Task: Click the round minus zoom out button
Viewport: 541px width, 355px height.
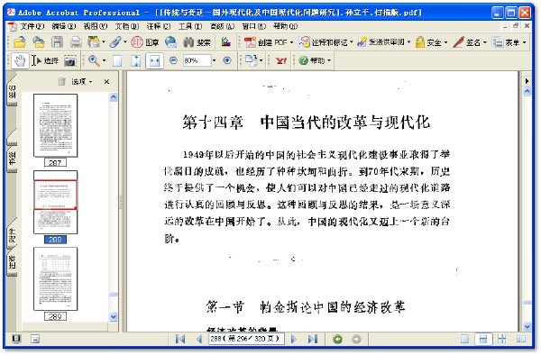Action: 173,60
